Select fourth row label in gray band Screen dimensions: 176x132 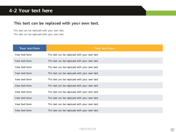point(23,73)
